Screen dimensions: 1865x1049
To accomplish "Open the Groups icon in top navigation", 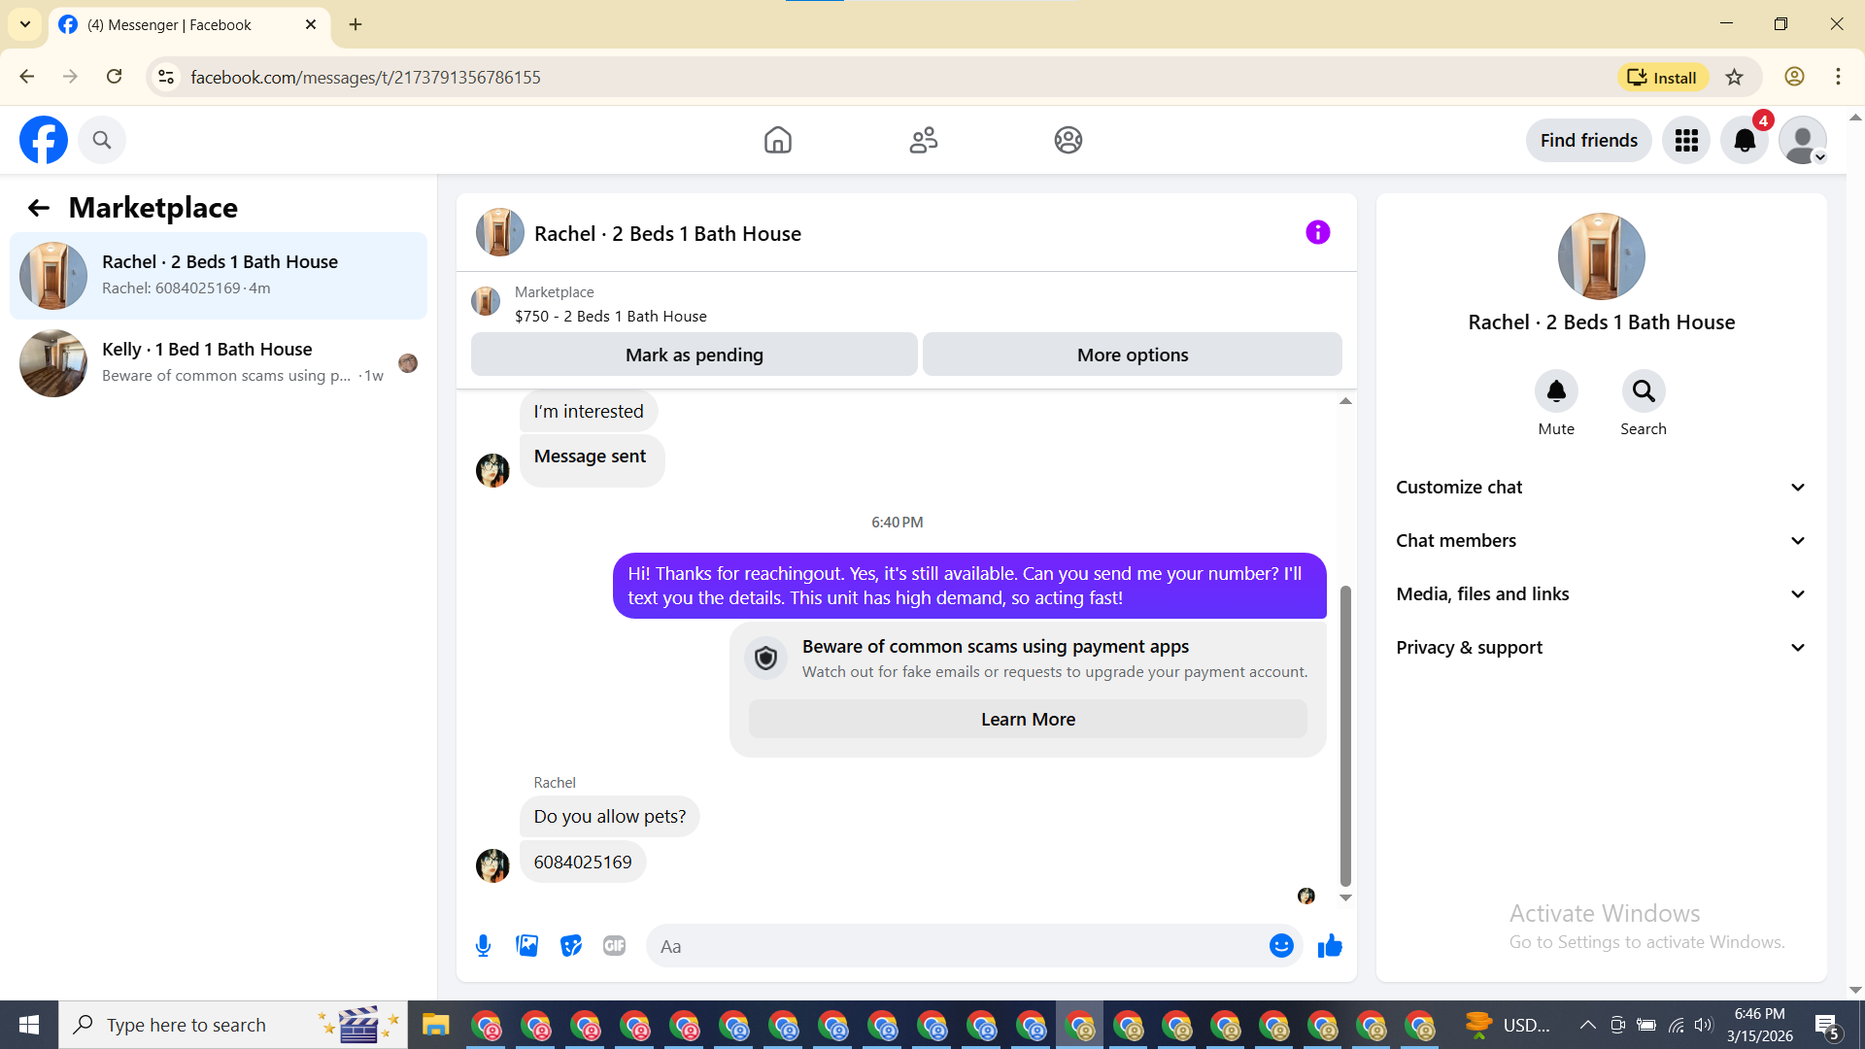I will [1068, 140].
